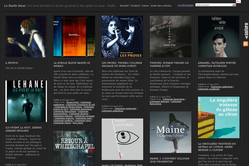Open 'Maine, J. Courtney Sullivan' title

(x=169, y=160)
